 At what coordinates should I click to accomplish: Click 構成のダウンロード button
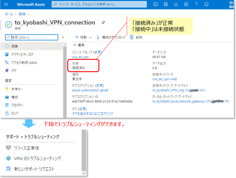tap(111, 37)
